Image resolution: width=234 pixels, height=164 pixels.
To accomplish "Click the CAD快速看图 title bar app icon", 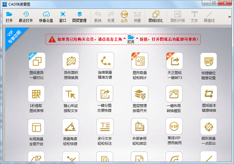I will 5,4.
